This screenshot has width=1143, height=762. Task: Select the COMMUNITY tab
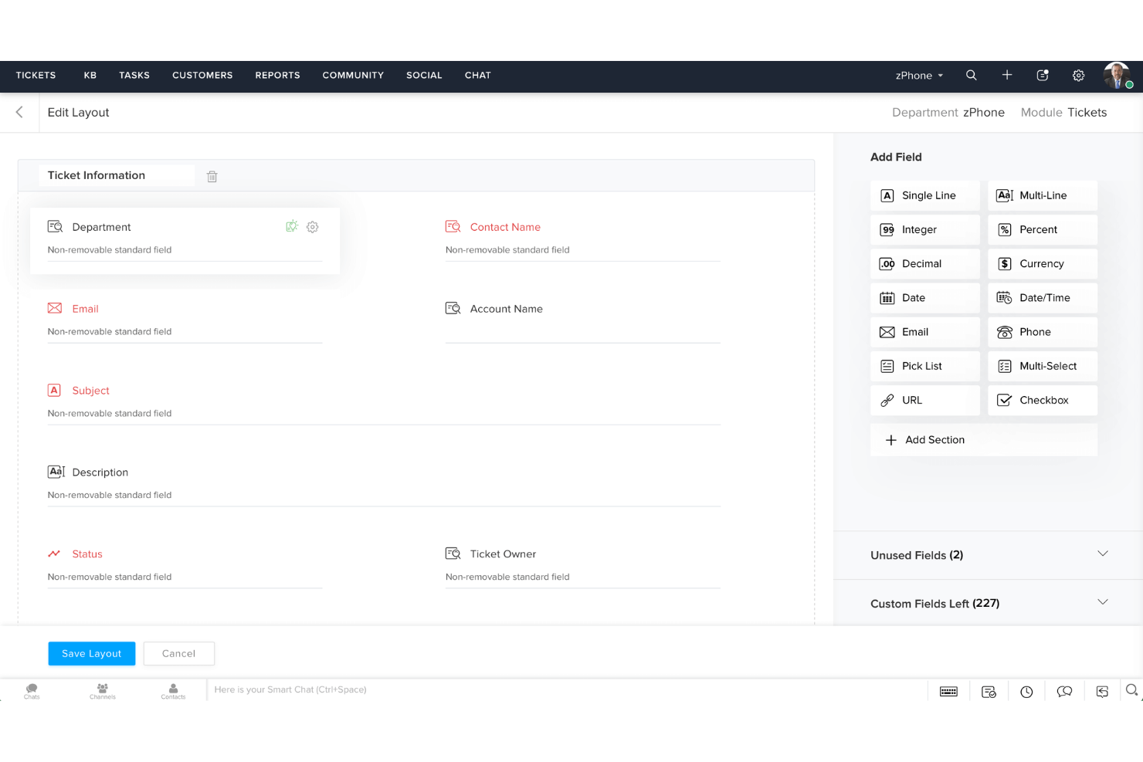(353, 76)
